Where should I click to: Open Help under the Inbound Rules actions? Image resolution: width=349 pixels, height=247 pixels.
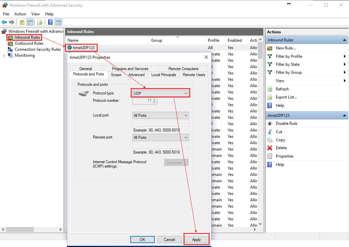tap(280, 105)
